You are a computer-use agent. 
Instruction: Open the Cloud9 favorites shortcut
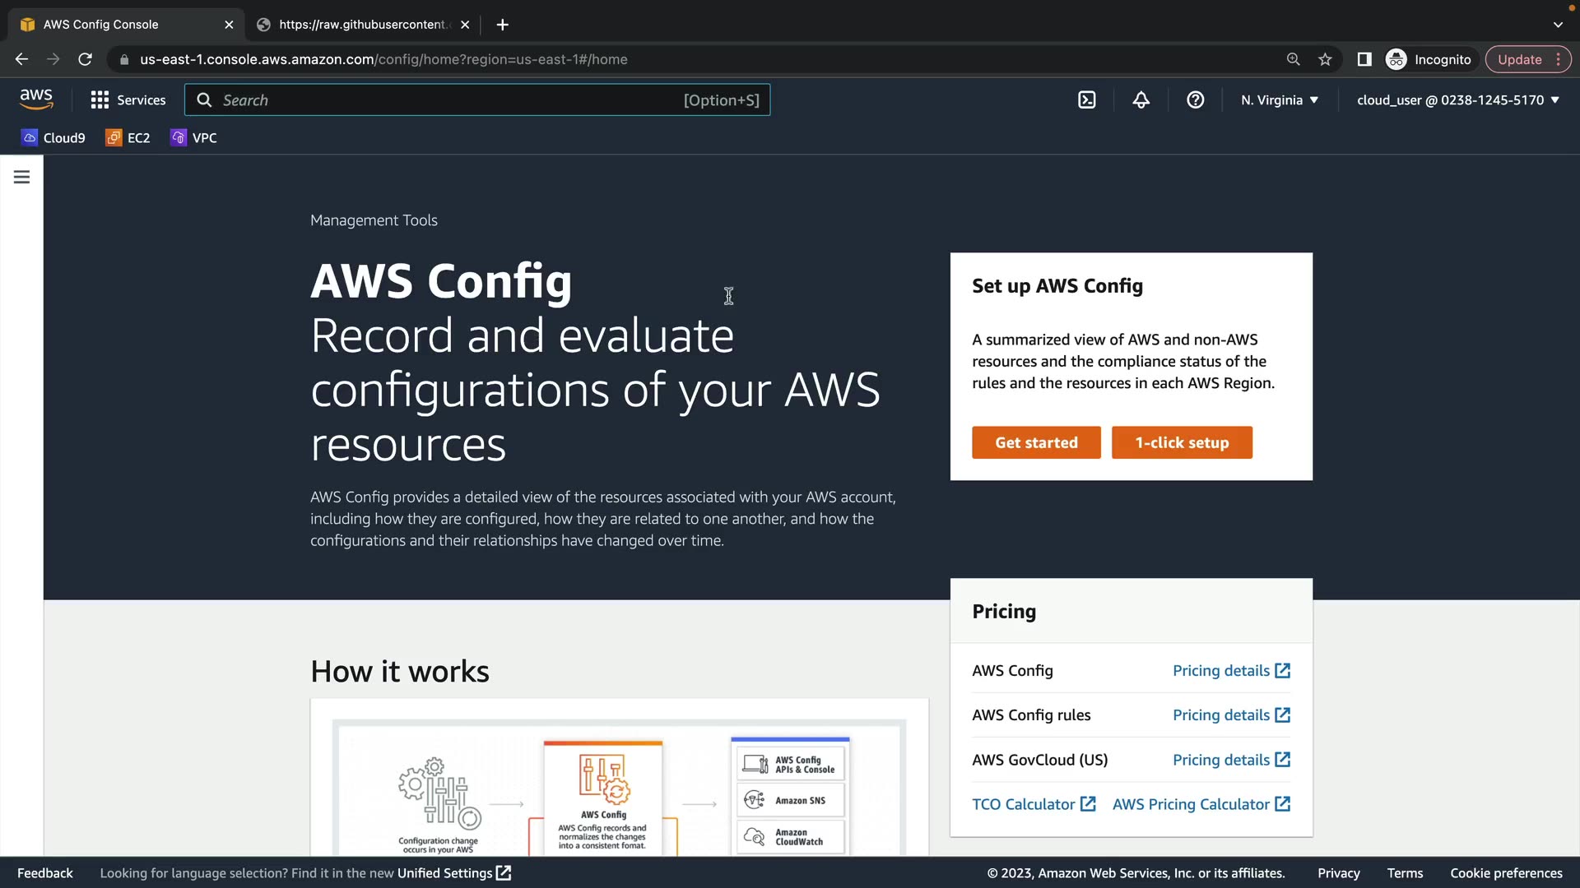pyautogui.click(x=53, y=138)
